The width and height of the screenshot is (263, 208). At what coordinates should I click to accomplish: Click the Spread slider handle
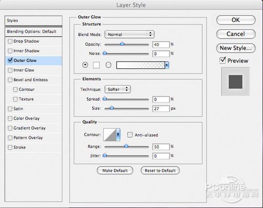pyautogui.click(x=105, y=99)
